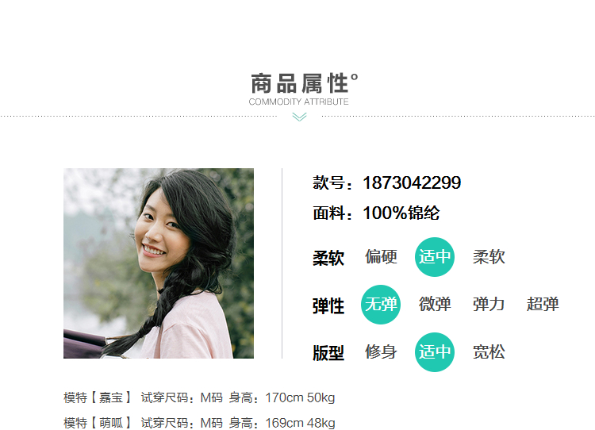Choose the 超弹 elasticity option

point(543,305)
